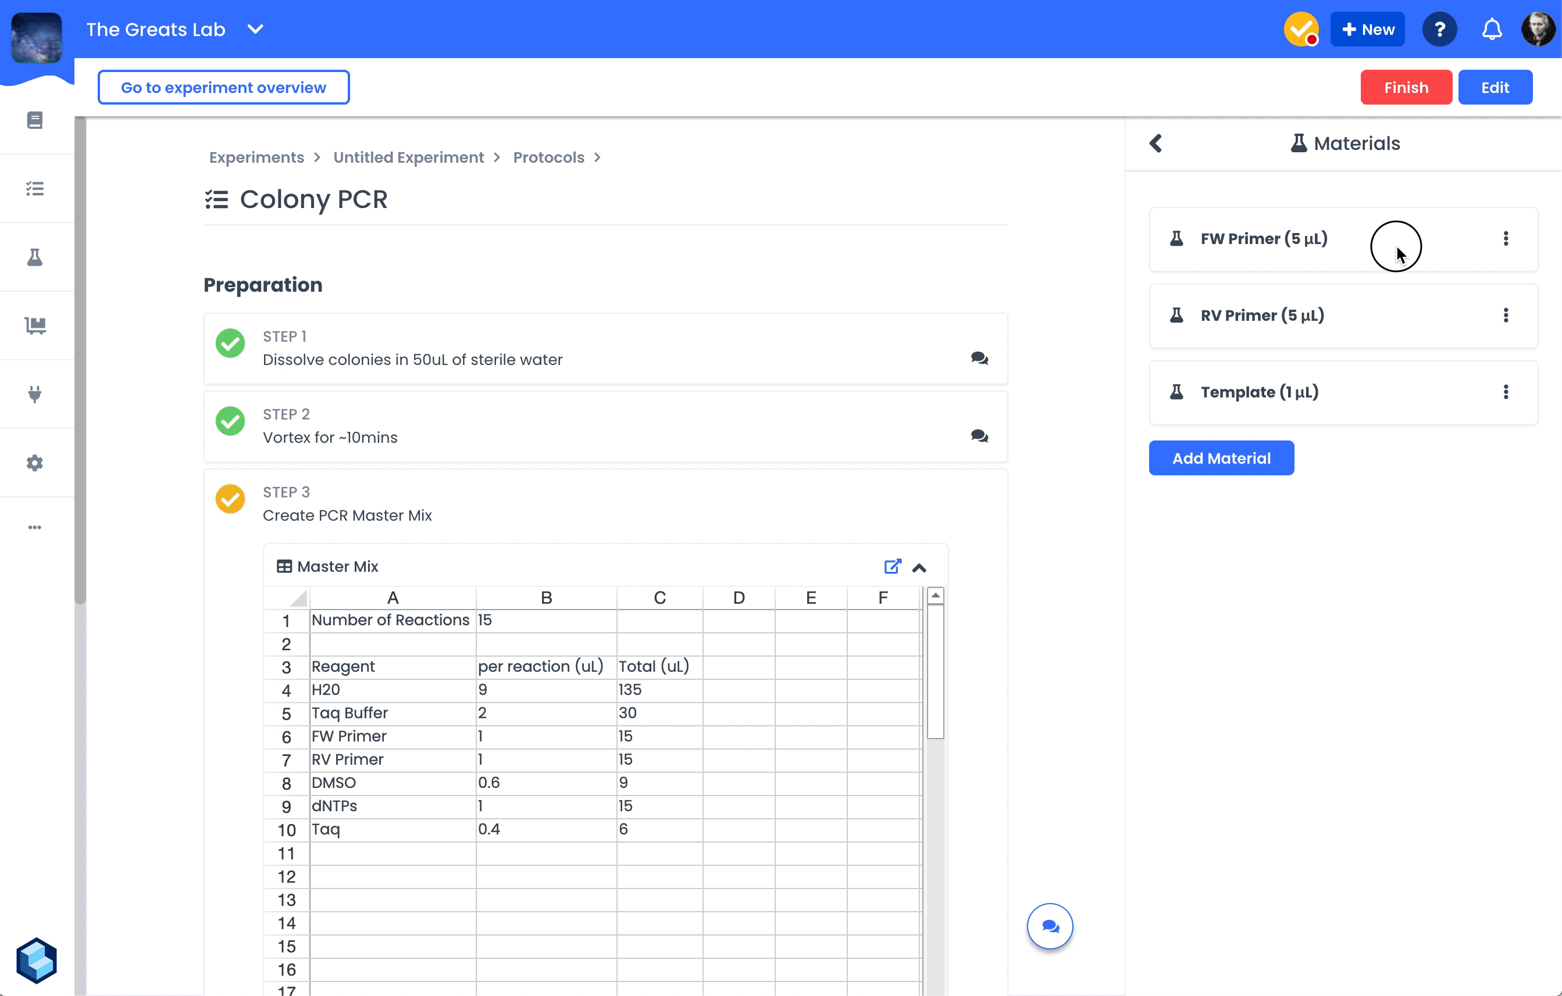
Task: Mark Step 3 checkmark as complete
Action: [230, 499]
